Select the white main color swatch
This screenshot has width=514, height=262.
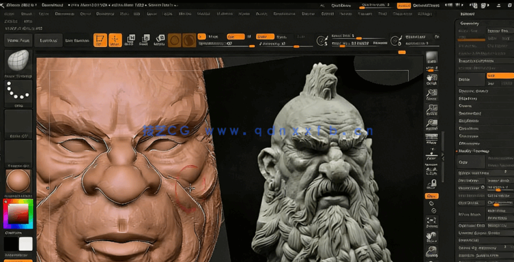25,244
